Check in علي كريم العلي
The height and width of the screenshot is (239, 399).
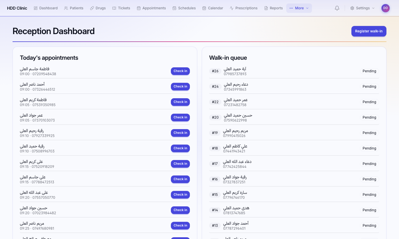click(x=180, y=164)
